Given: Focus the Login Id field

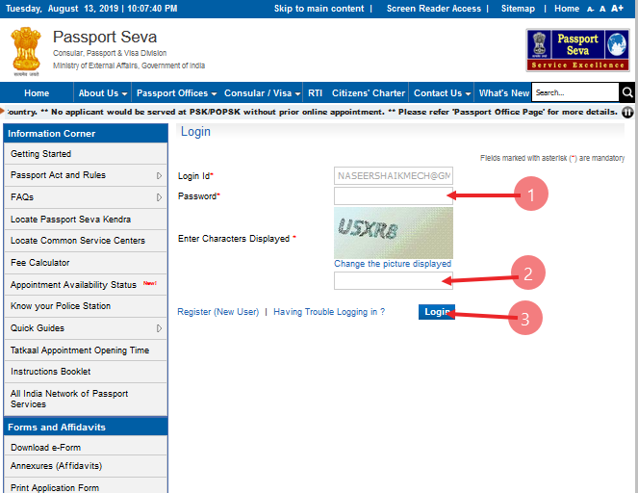Looking at the screenshot, I should click(394, 176).
